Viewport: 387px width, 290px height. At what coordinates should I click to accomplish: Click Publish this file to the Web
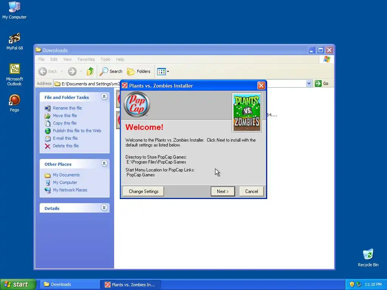pos(77,131)
